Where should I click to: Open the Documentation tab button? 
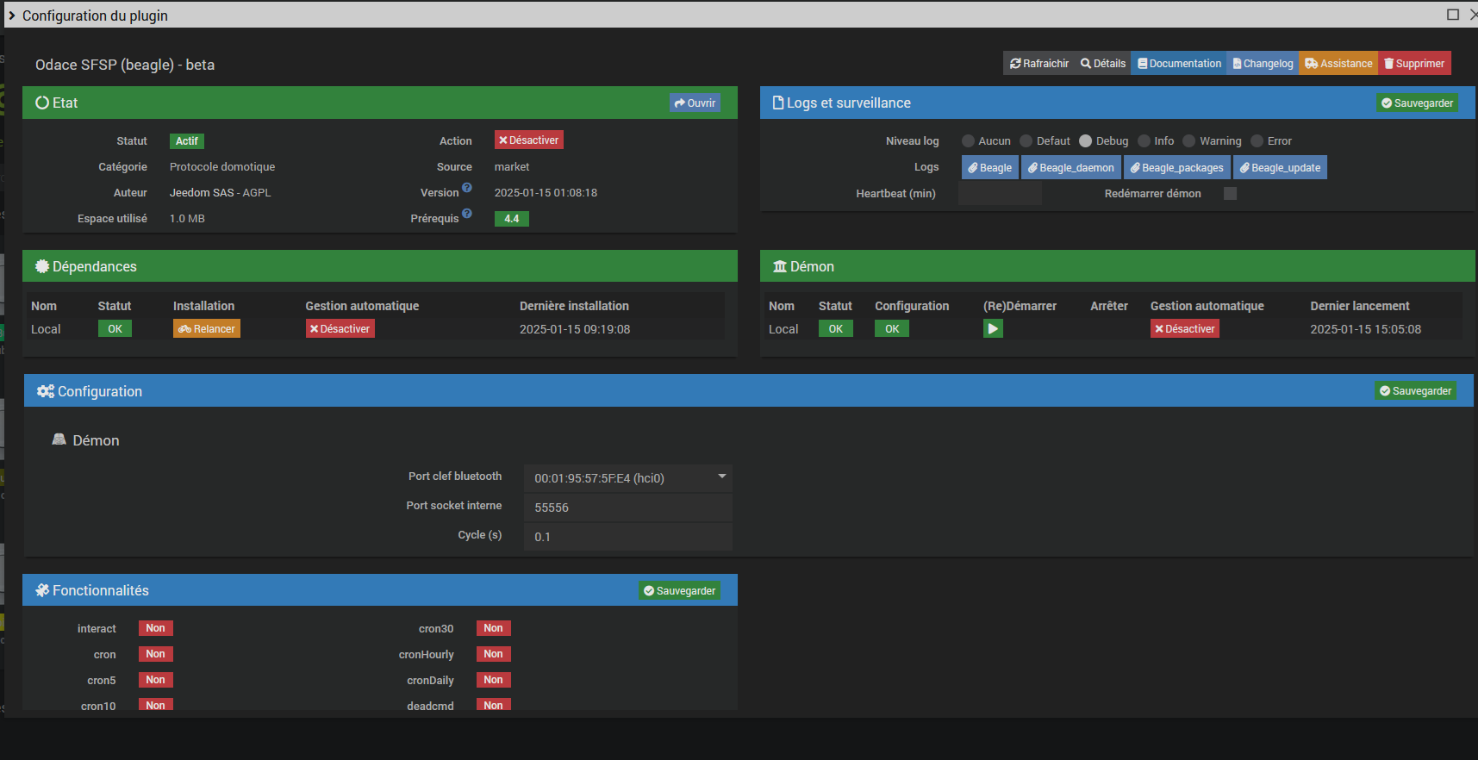point(1179,63)
